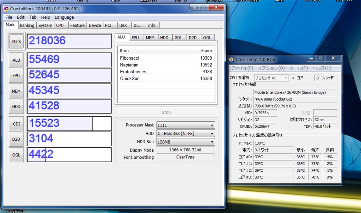Select the Mark main tab
This screenshot has width=361, height=213.
[x=10, y=25]
